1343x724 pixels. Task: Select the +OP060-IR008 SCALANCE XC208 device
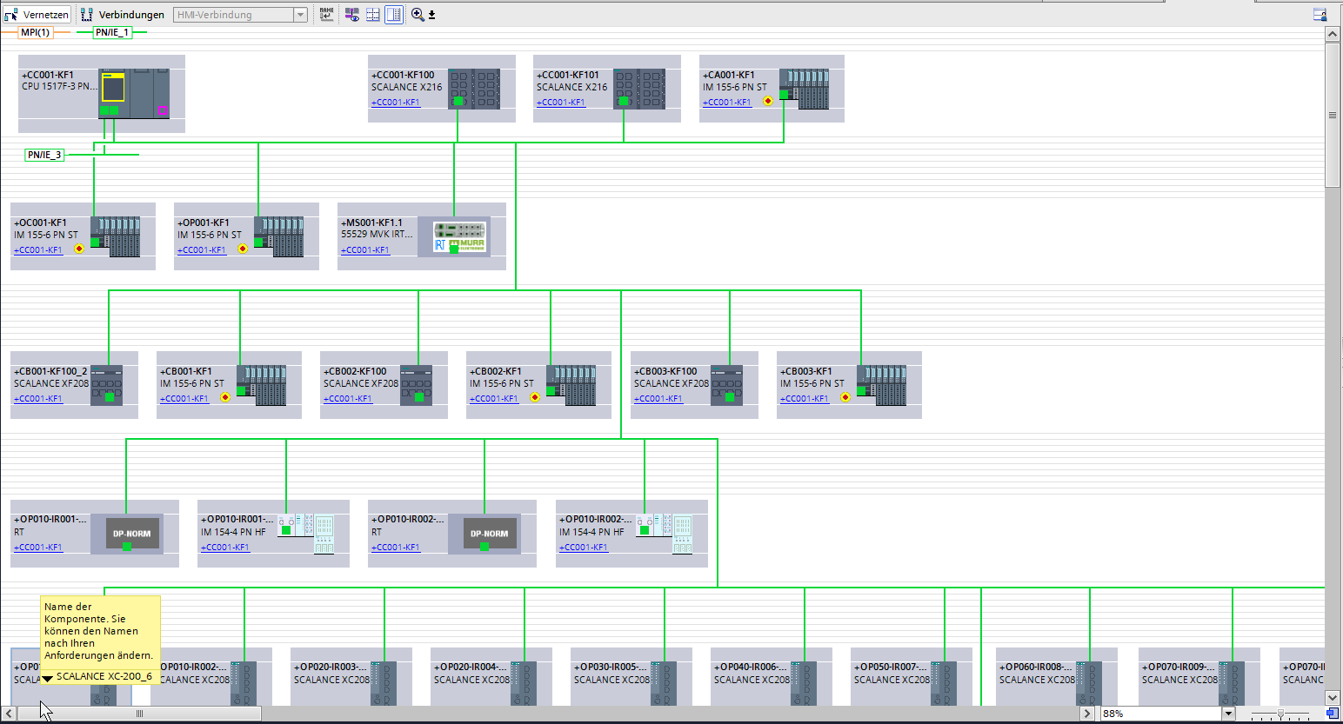pyautogui.click(x=1057, y=676)
